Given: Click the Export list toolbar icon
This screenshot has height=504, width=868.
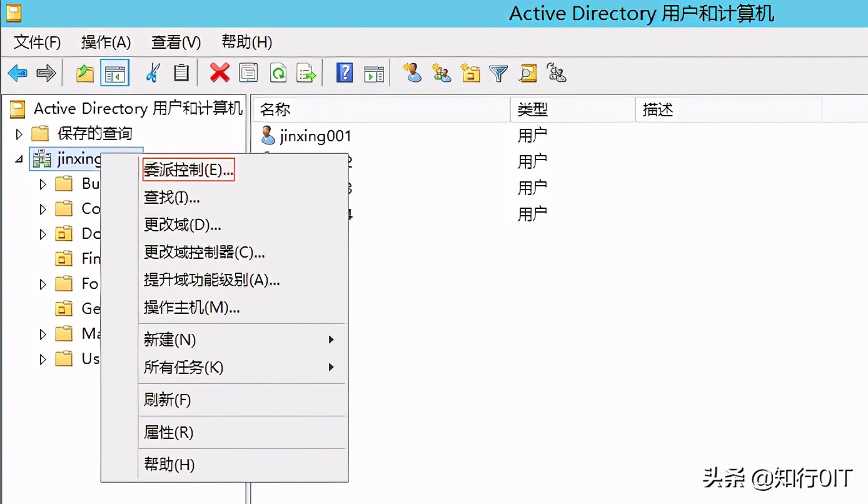Looking at the screenshot, I should pos(306,73).
